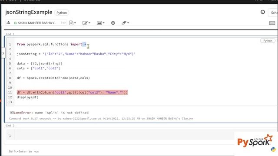
Task: Click the Run All play icon
Action: tap(113, 23)
